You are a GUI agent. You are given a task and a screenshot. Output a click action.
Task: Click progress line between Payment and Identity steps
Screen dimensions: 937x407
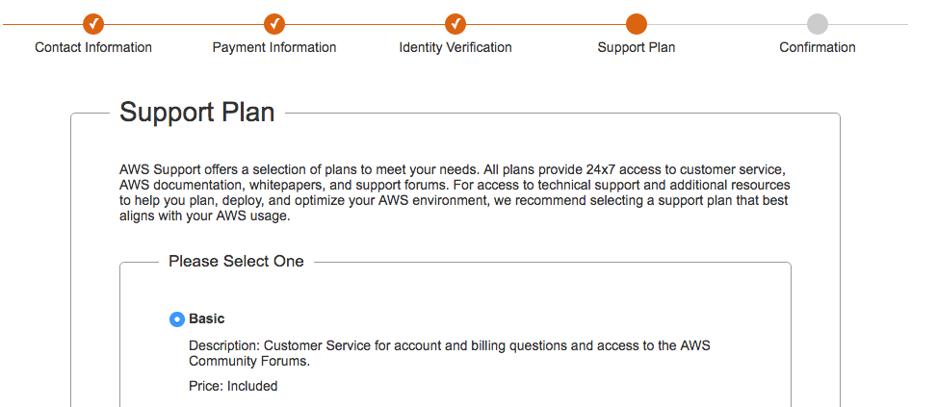pyautogui.click(x=365, y=24)
